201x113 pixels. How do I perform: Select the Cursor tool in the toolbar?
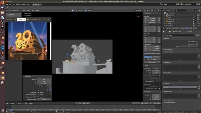[14, 15]
